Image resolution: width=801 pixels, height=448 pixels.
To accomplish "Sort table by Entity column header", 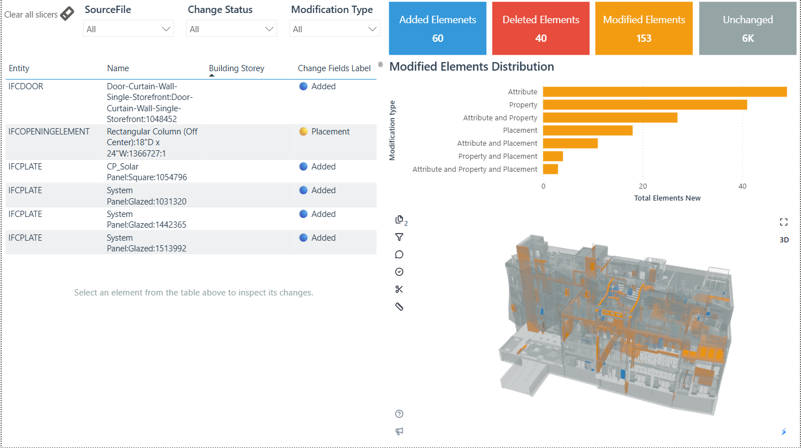I will click(19, 68).
